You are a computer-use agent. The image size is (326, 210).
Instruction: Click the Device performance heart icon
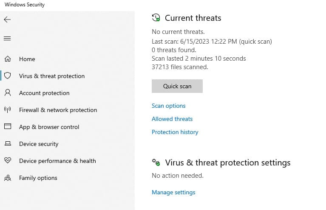pos(7,161)
